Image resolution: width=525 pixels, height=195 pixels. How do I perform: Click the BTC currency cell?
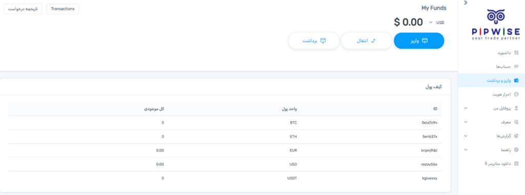click(x=293, y=123)
